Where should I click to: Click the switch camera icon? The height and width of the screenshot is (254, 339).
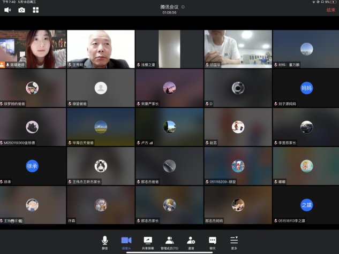click(22, 10)
